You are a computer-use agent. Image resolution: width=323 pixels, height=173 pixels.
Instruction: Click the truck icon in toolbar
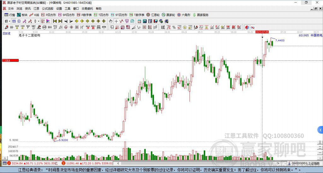click(x=167, y=21)
